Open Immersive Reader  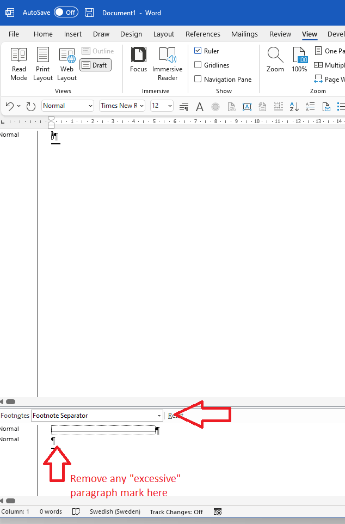[167, 64]
